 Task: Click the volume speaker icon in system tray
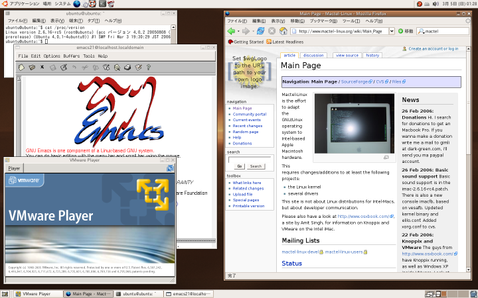pyautogui.click(x=436, y=4)
